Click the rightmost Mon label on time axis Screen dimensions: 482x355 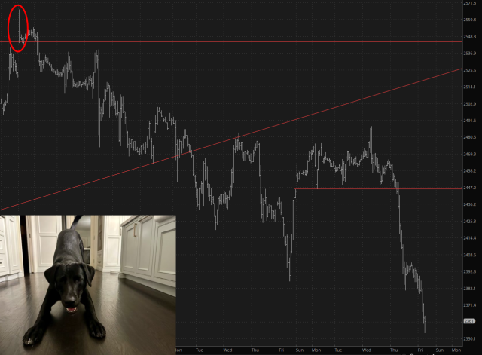coord(456,350)
